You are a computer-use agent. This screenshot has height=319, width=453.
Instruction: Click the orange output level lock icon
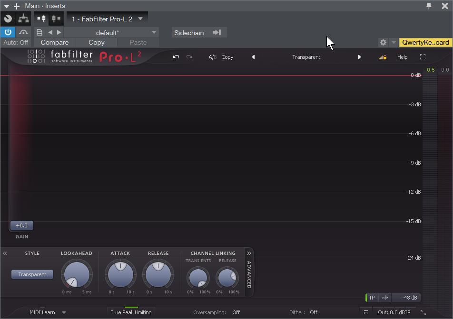(383, 57)
